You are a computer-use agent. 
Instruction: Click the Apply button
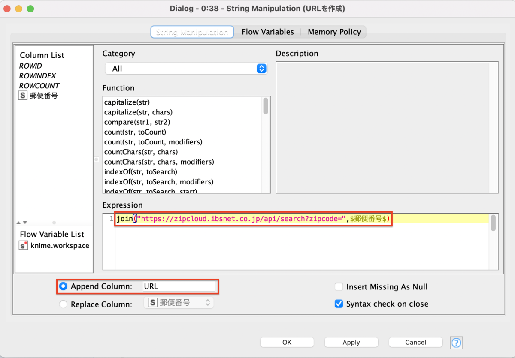pyautogui.click(x=351, y=342)
